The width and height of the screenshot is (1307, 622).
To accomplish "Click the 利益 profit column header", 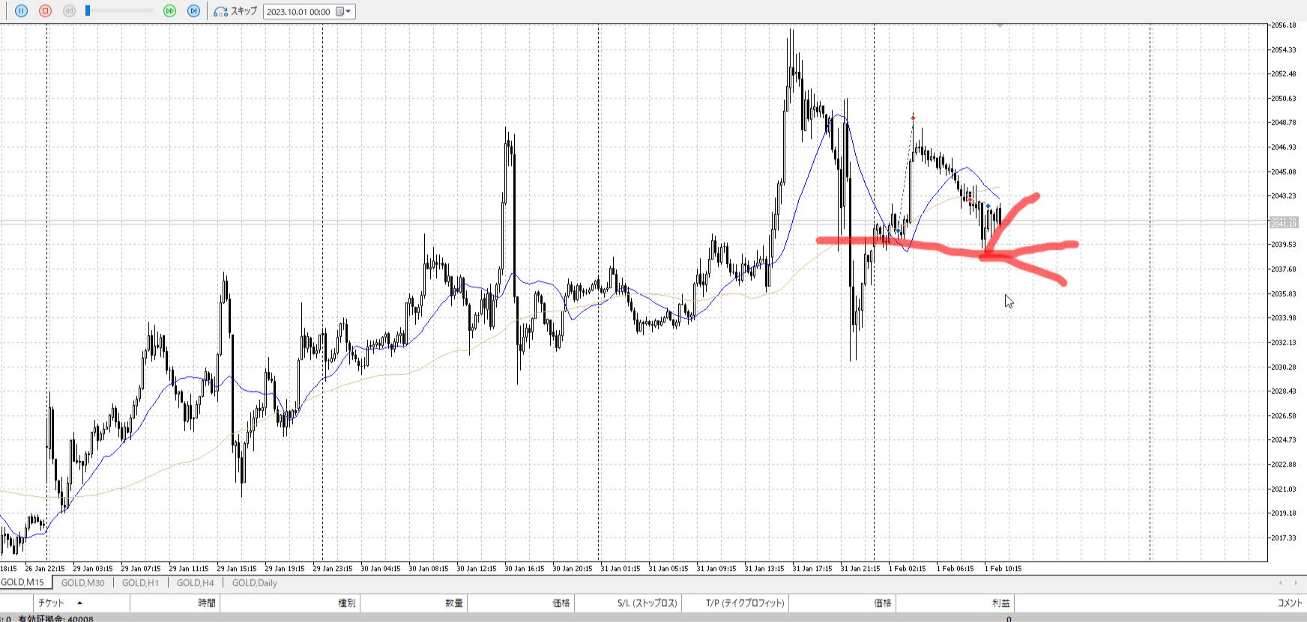I will pos(1000,603).
